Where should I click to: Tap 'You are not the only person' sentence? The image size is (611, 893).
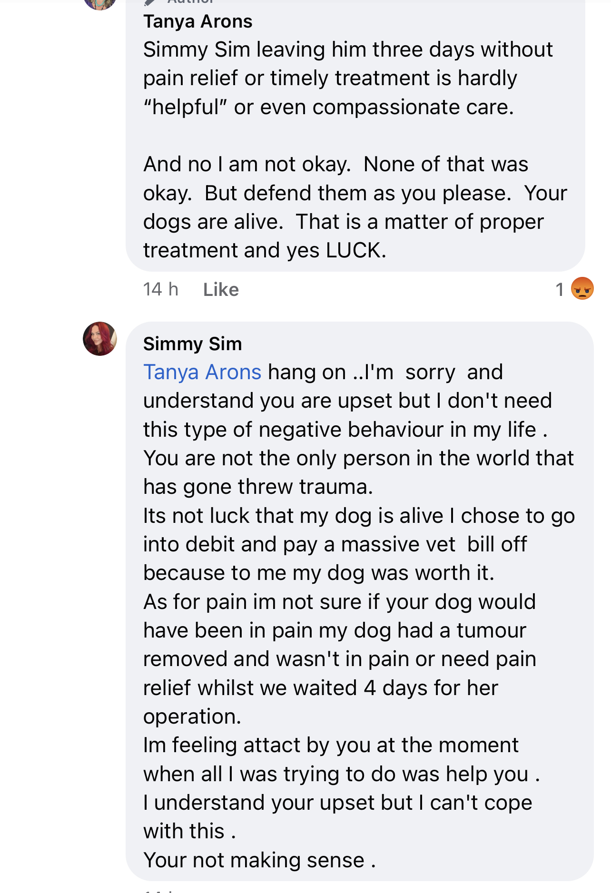pyautogui.click(x=359, y=472)
